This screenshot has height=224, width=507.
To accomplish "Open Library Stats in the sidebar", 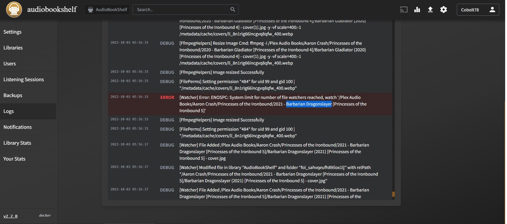I will click(x=28, y=143).
